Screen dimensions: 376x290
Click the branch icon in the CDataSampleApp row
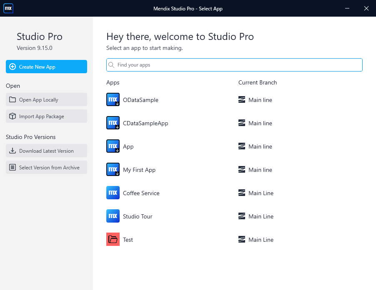click(242, 123)
